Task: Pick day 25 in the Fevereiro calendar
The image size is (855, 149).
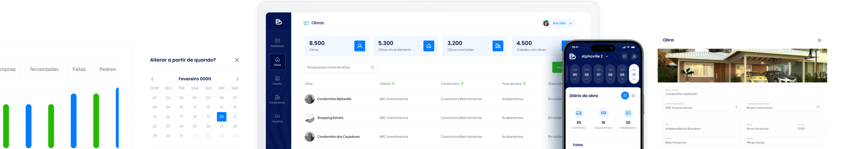Action: (x=195, y=126)
